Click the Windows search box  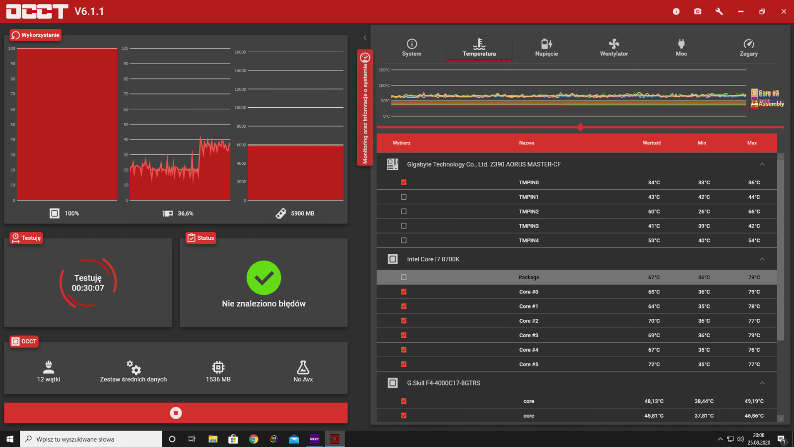click(x=91, y=439)
